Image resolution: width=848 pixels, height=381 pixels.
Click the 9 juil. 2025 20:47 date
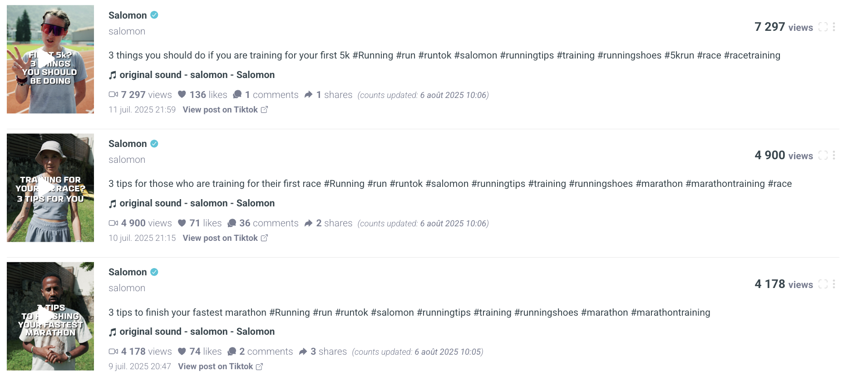tap(140, 366)
